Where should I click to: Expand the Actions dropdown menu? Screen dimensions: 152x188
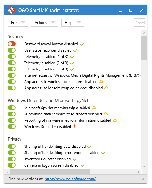[45, 23]
